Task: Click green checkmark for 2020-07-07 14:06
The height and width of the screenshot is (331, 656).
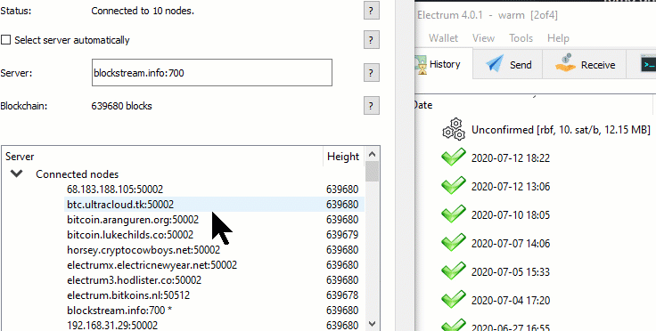Action: pos(454,242)
